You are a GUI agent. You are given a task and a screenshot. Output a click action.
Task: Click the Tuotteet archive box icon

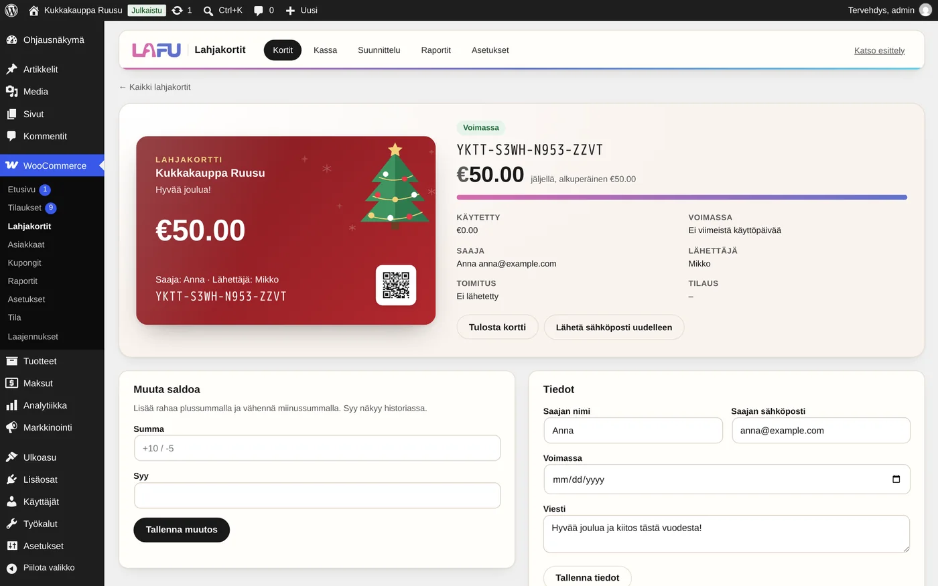(11, 361)
